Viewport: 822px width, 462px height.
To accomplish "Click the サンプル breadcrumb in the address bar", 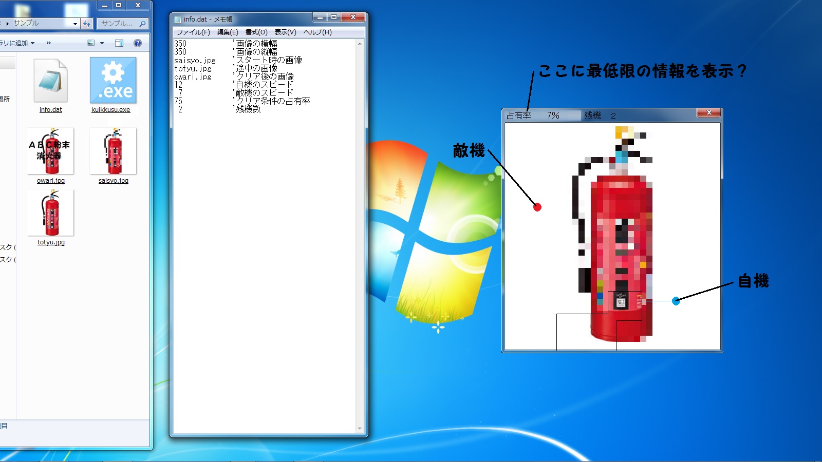I will [x=26, y=23].
